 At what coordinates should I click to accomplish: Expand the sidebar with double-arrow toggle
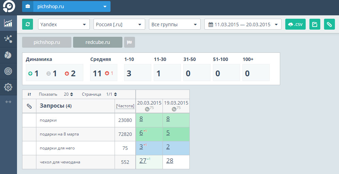(8, 101)
